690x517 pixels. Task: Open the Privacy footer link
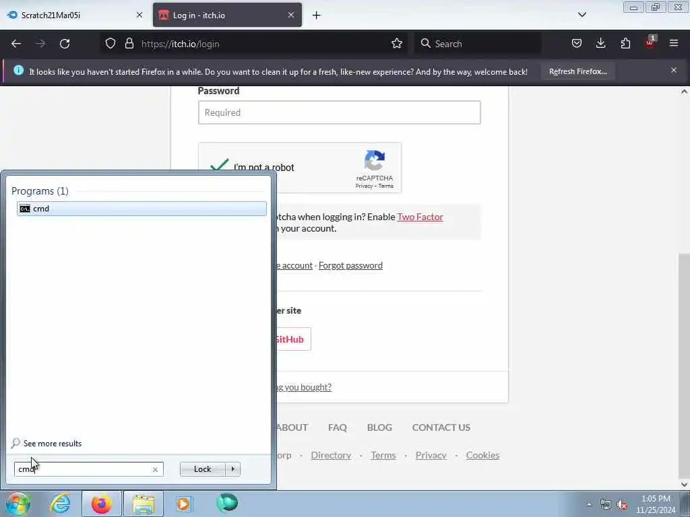pos(431,455)
